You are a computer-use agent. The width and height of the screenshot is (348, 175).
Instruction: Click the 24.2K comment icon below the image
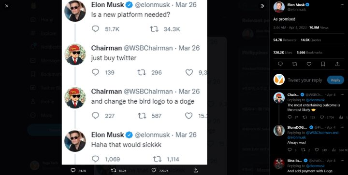tap(73, 170)
